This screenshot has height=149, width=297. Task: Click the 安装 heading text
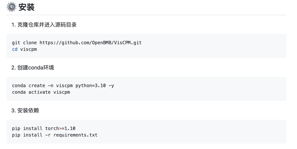(27, 7)
